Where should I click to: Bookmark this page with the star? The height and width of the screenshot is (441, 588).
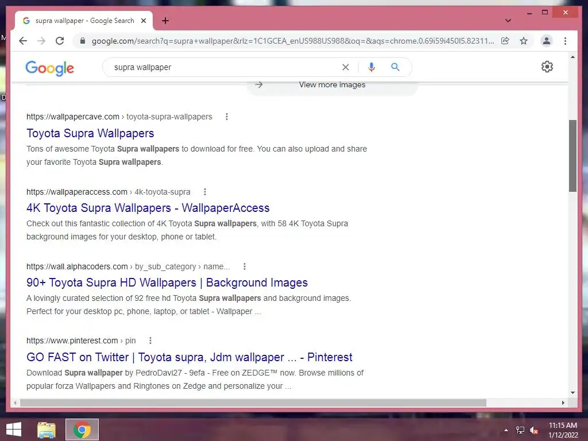(x=524, y=41)
